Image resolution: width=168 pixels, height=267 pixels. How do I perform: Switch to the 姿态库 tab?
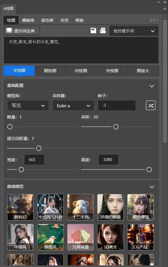pos(47,20)
